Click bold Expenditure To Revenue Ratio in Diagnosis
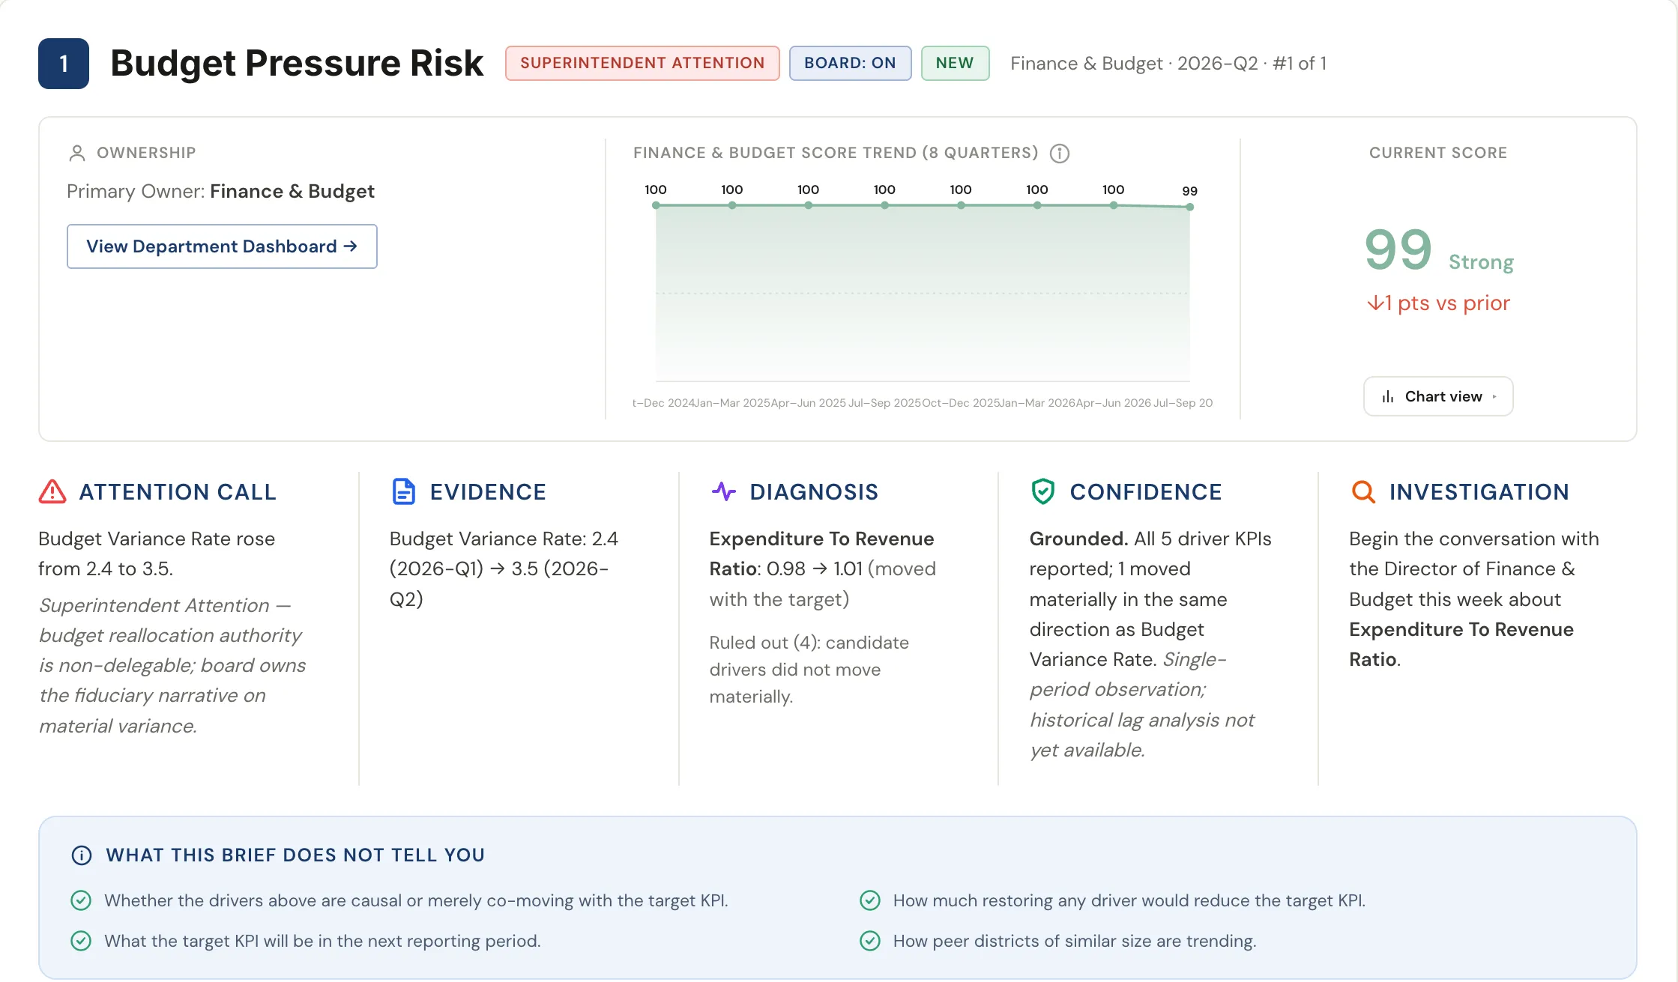This screenshot has height=982, width=1678. point(821,554)
